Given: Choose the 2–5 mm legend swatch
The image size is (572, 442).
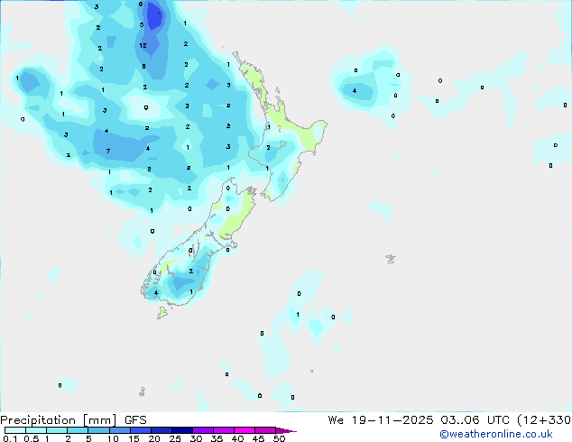Looking at the screenshot, I should click(x=78, y=430).
